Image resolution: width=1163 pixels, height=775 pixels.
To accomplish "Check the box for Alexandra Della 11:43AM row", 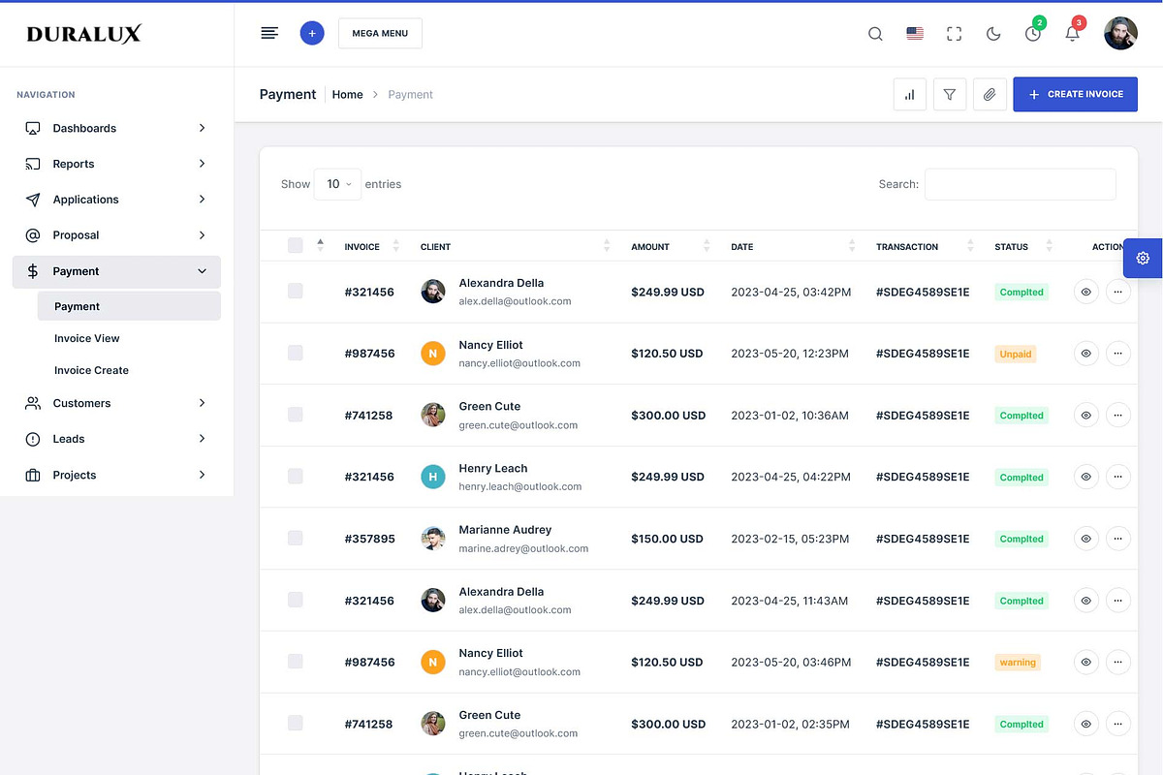I will pyautogui.click(x=296, y=600).
